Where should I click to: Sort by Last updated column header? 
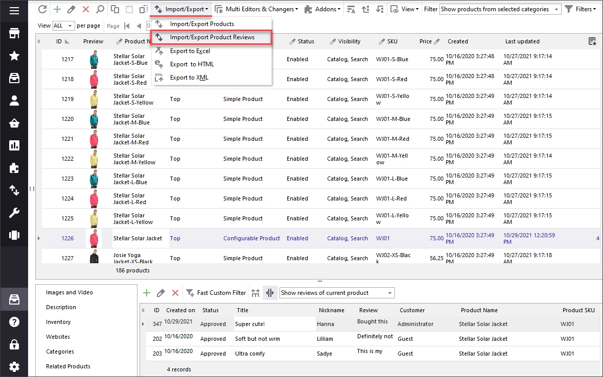tap(522, 41)
